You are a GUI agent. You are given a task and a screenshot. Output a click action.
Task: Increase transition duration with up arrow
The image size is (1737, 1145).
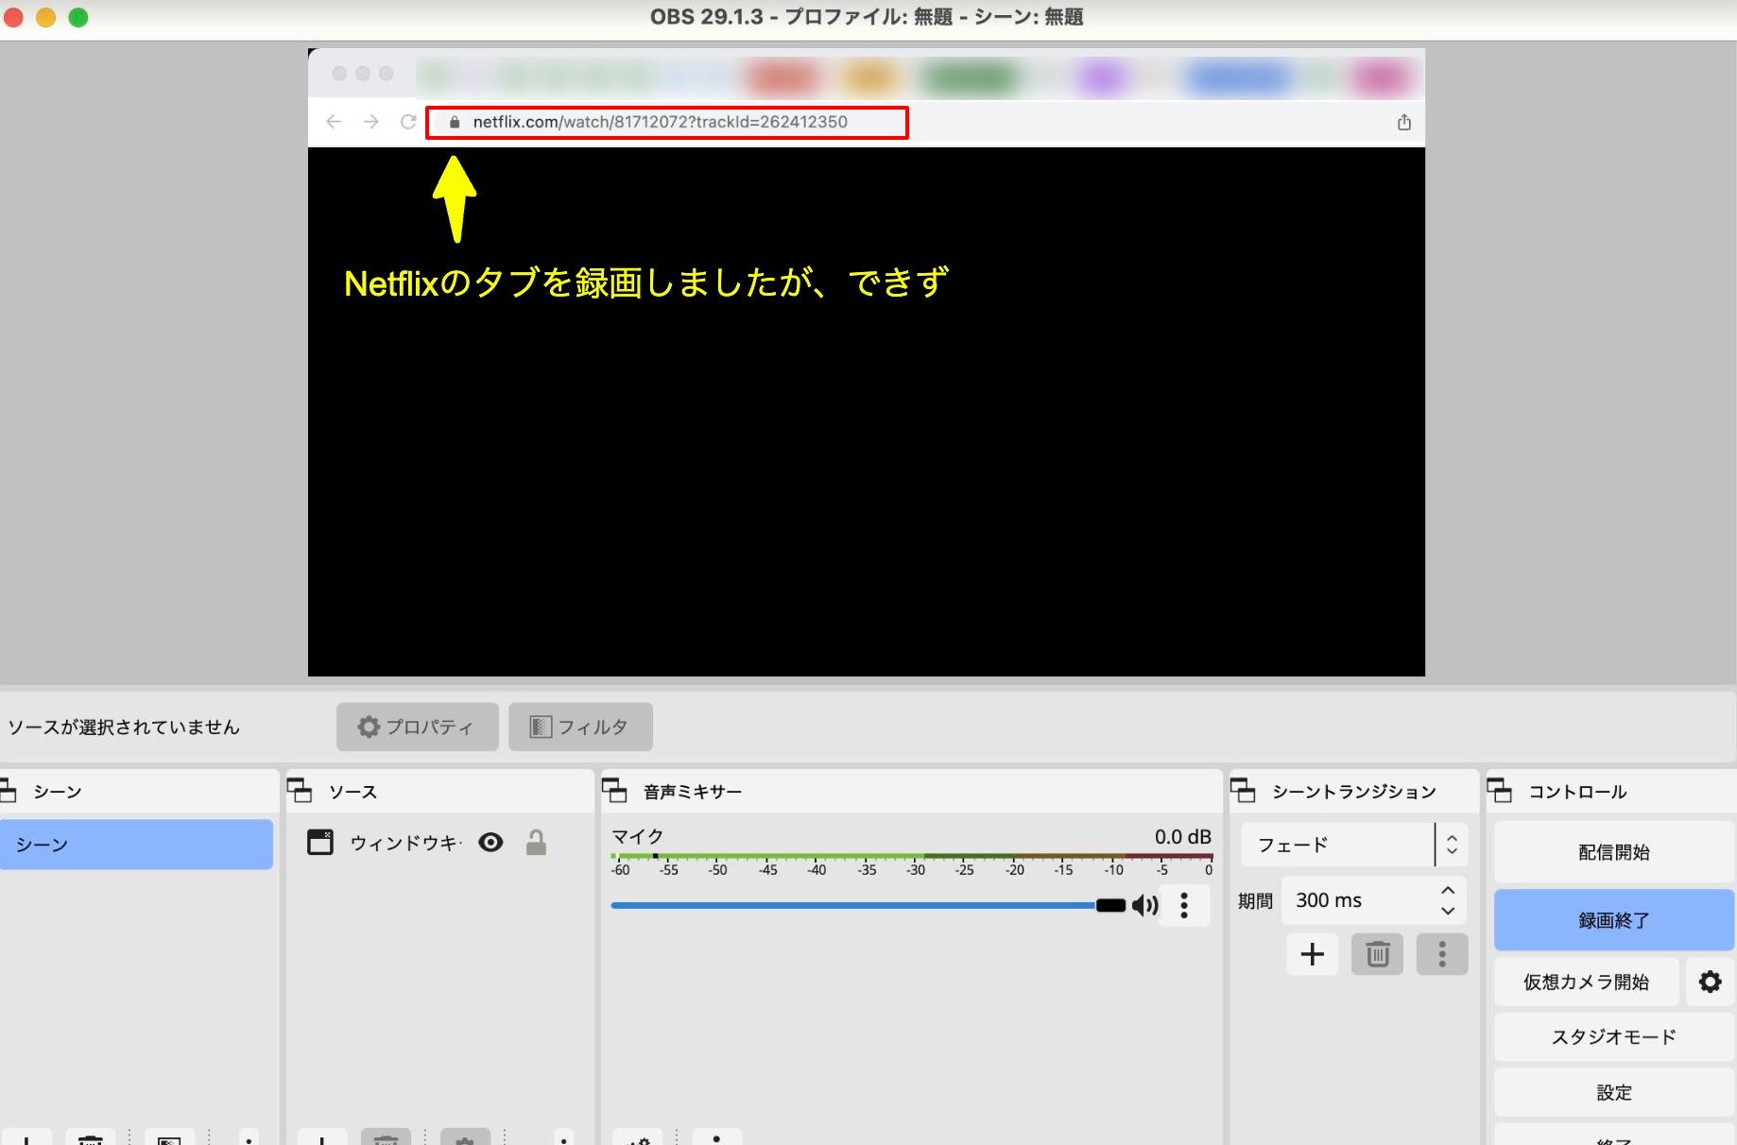click(x=1447, y=891)
